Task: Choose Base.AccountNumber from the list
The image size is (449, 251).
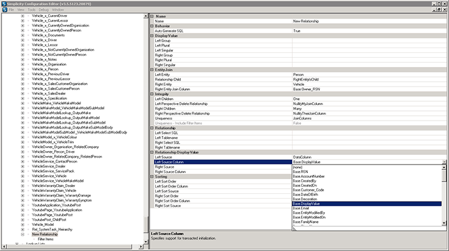Action: click(x=367, y=176)
